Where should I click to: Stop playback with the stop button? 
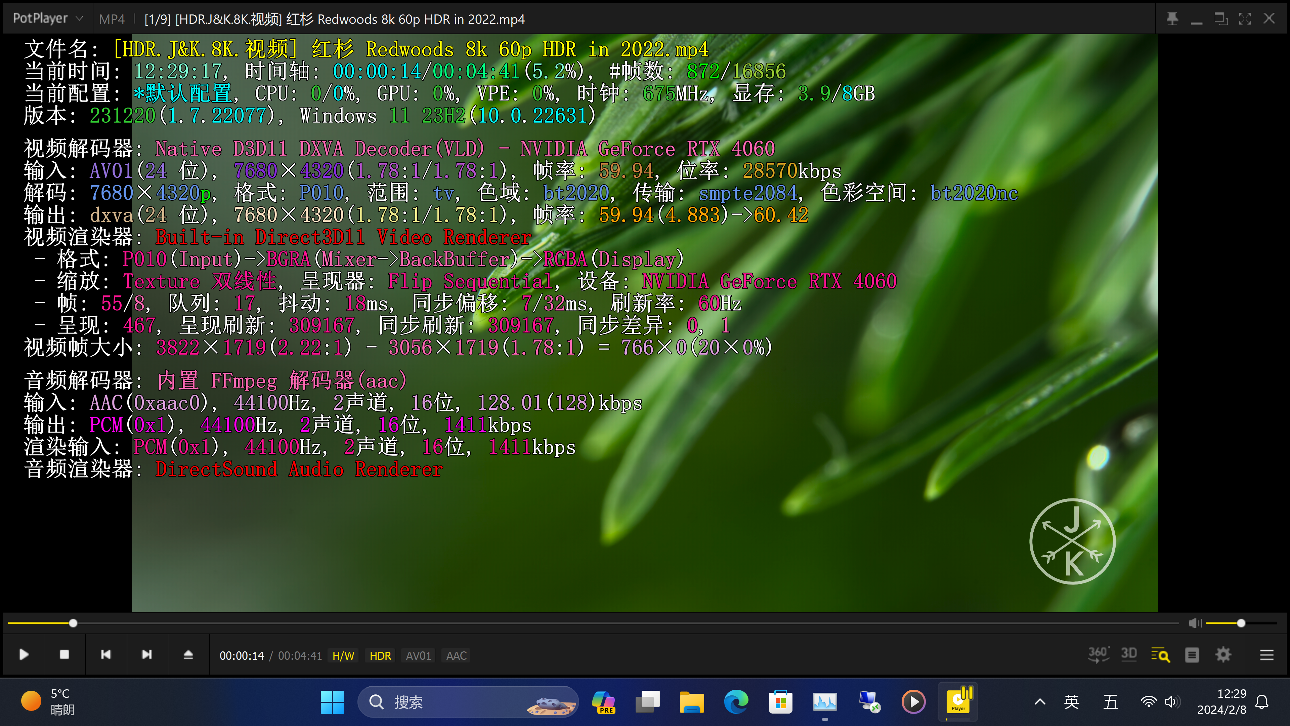(x=64, y=655)
